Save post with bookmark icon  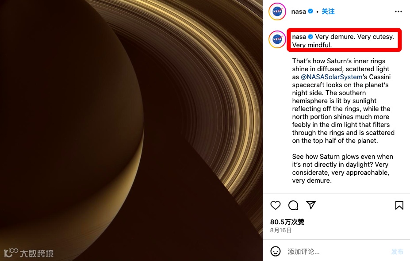399,205
